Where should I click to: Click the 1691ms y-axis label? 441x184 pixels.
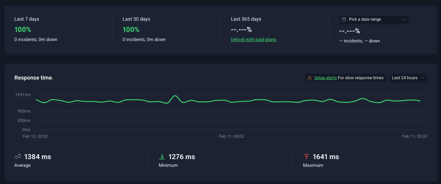pyautogui.click(x=23, y=95)
